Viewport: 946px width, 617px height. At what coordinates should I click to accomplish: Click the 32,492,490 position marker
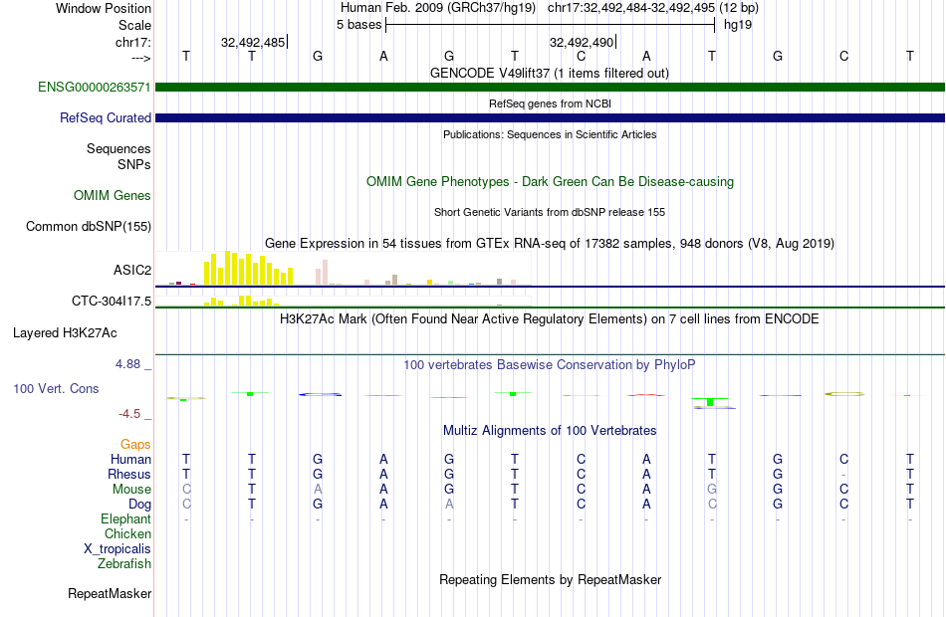point(583,42)
